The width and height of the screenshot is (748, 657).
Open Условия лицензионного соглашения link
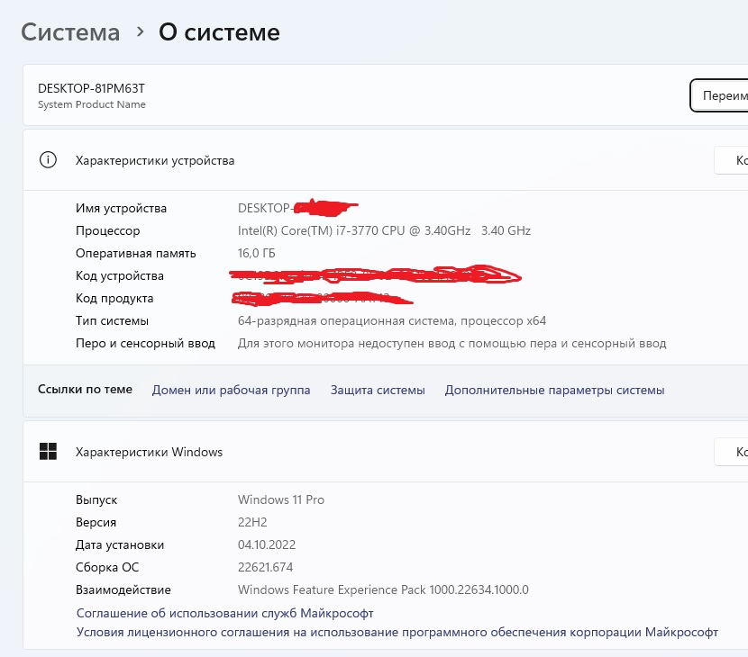pyautogui.click(x=397, y=632)
